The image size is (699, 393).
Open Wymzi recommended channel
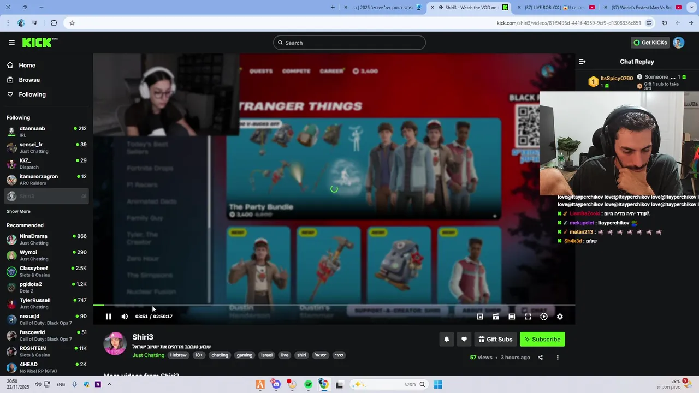tap(46, 255)
